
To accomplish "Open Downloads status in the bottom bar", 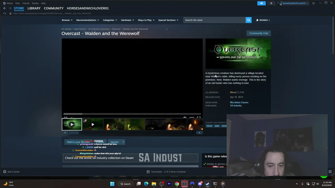I will [166, 172].
